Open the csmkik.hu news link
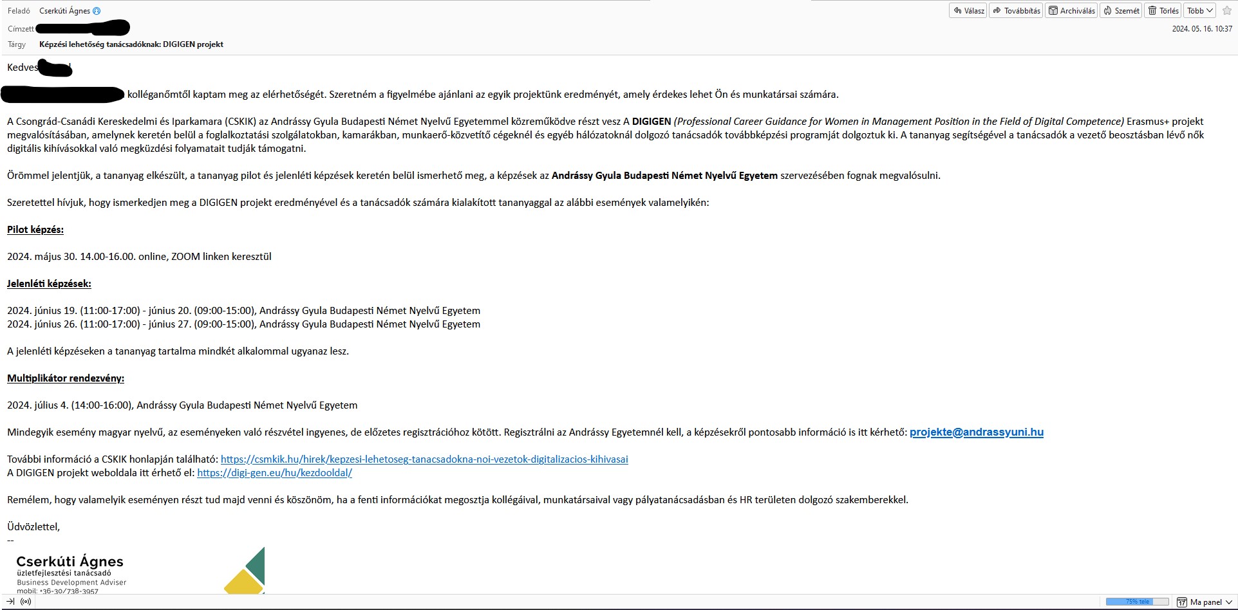 pyautogui.click(x=424, y=459)
